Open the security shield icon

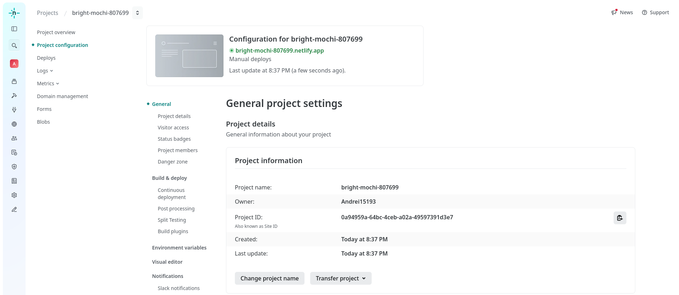pyautogui.click(x=14, y=167)
